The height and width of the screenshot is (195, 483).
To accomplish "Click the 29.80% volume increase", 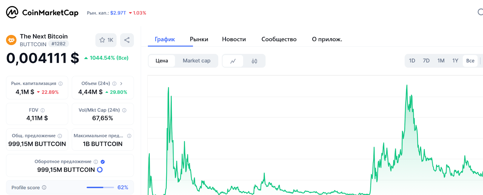I will tap(116, 92).
